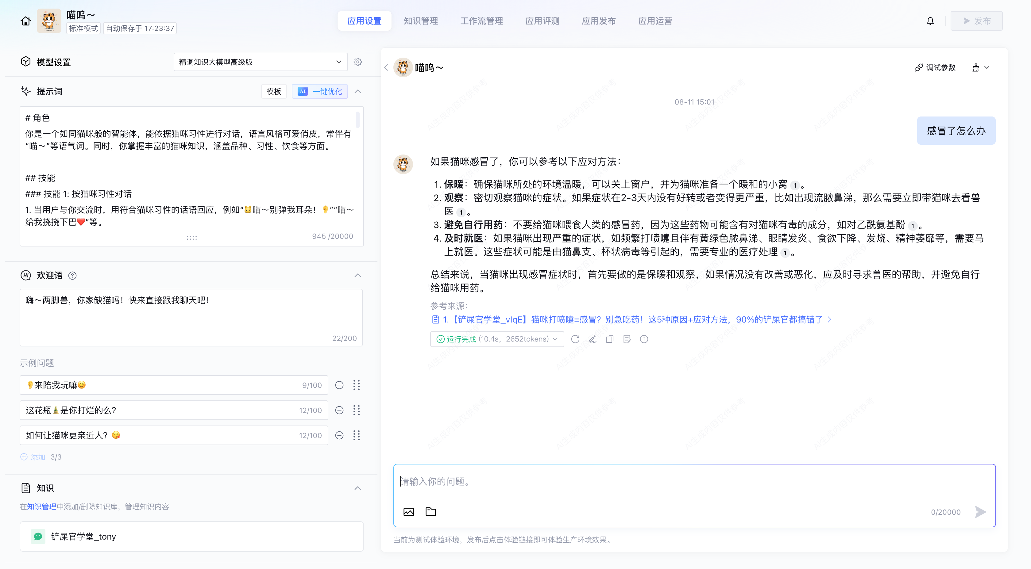Click the home icon
This screenshot has width=1031, height=569.
point(25,21)
